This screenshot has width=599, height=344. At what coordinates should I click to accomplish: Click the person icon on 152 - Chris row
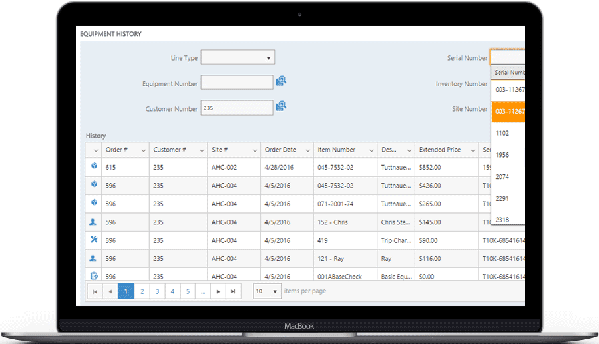pyautogui.click(x=93, y=222)
